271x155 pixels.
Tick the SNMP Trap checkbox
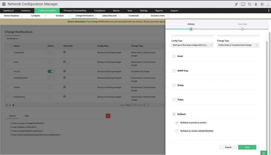(174, 71)
